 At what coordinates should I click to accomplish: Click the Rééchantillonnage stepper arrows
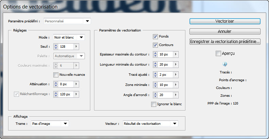pyautogui.click(x=56, y=94)
